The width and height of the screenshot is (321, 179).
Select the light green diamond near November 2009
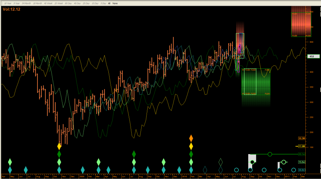point(164,162)
